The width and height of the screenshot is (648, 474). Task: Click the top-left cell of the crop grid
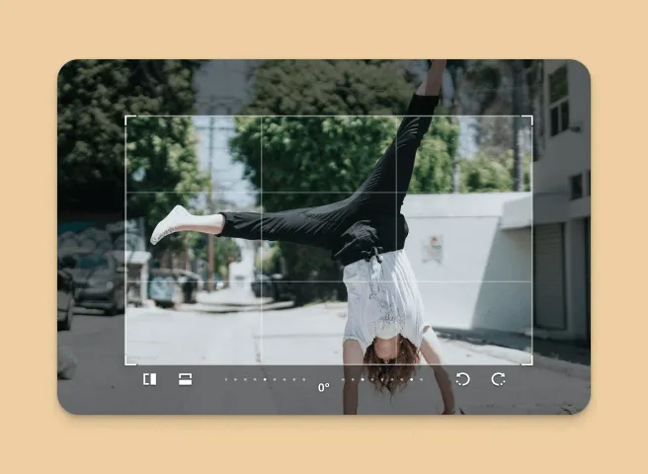[193, 155]
